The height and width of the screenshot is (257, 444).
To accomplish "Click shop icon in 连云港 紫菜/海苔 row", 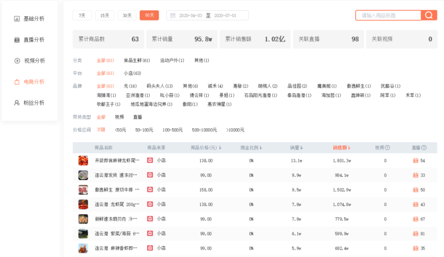I will [x=150, y=233].
